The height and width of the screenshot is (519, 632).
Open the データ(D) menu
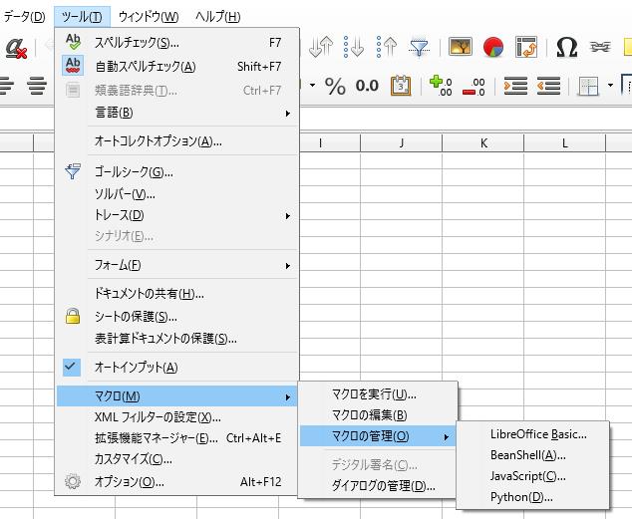tap(24, 17)
